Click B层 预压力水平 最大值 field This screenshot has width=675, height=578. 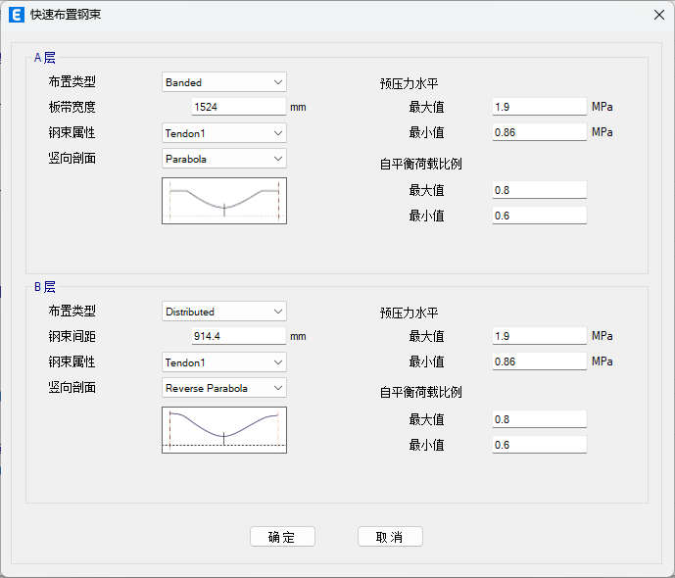(539, 336)
